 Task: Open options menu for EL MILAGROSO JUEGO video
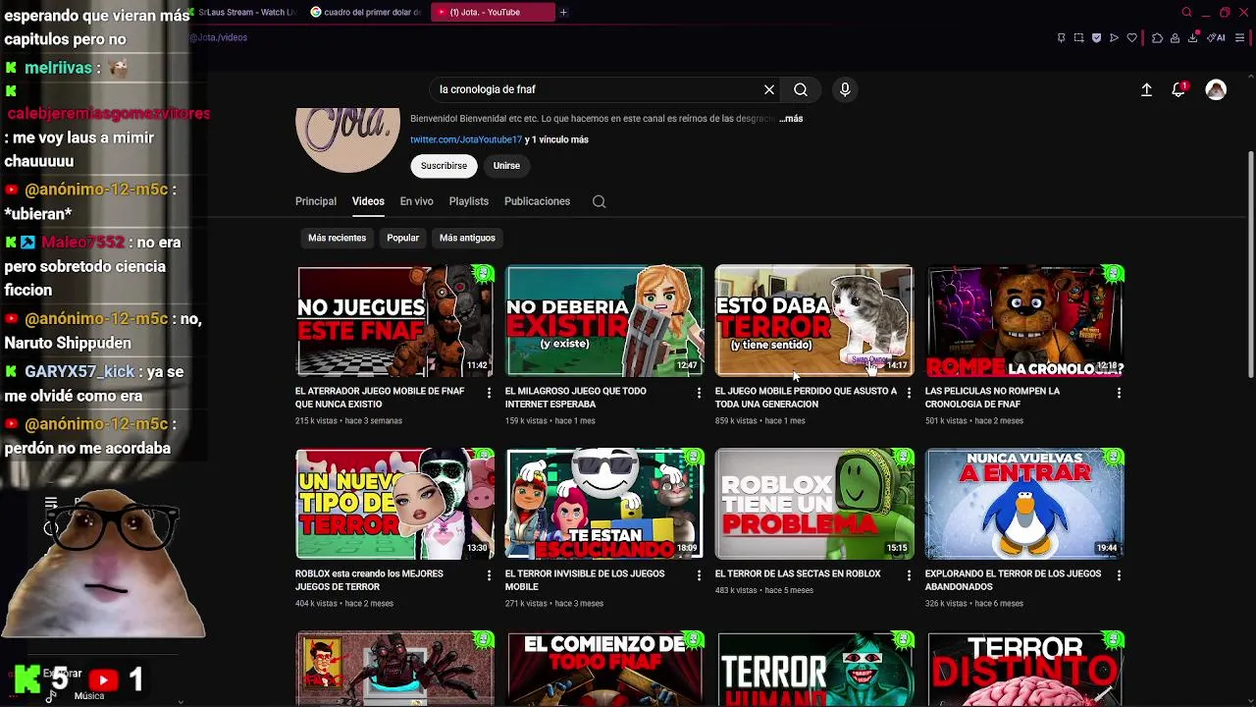coord(699,393)
